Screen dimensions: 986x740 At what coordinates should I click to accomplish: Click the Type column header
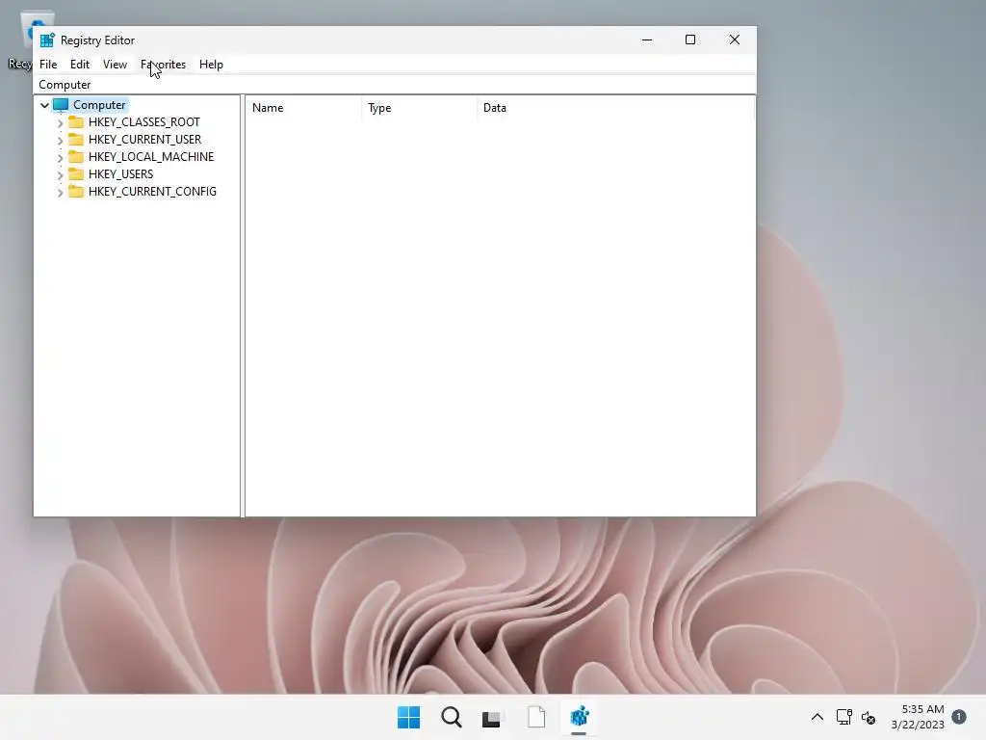tap(420, 108)
